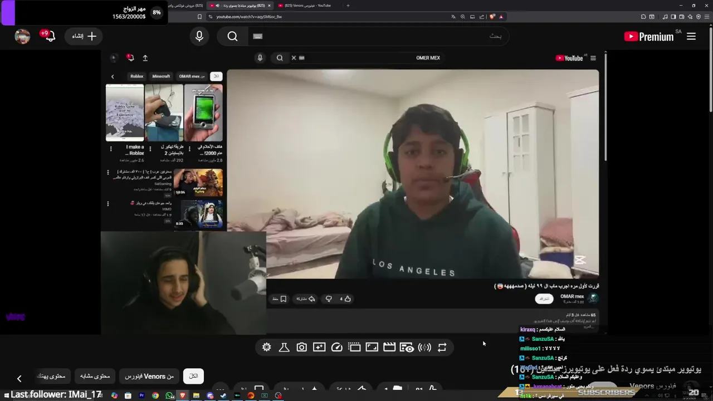Open Steam in the taskbar
Image resolution: width=713 pixels, height=401 pixels.
pos(223,395)
